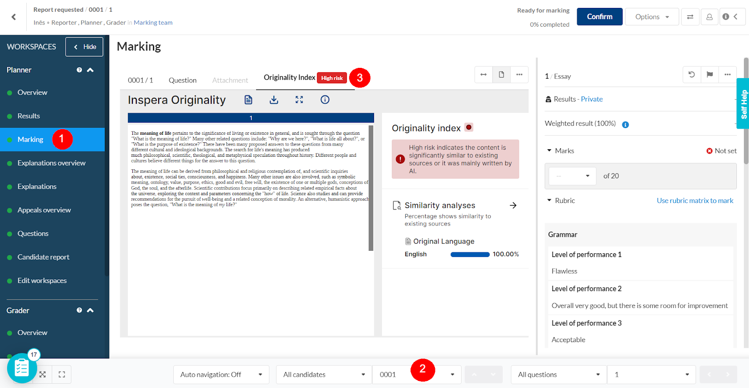
Task: Click the right panel vertical scrollbar
Action: (x=746, y=111)
